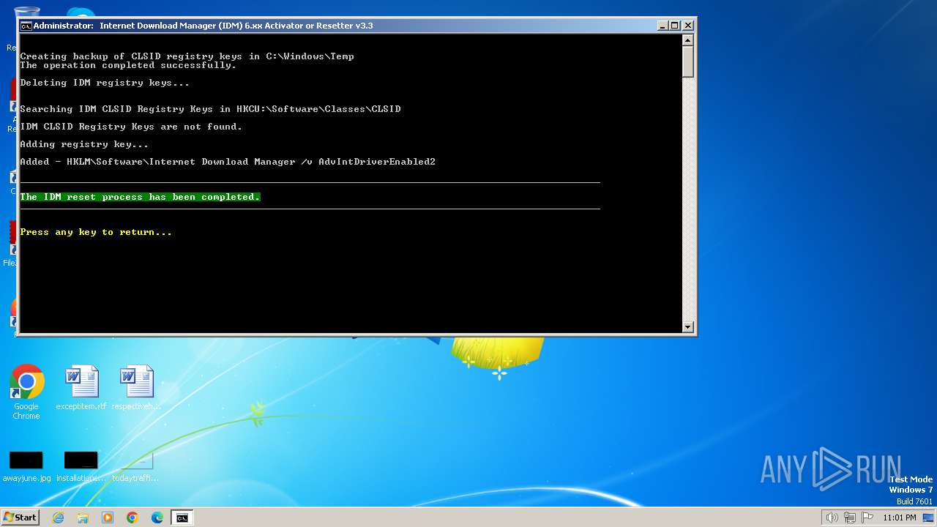Launch Chrome from the taskbar
Screen dimensions: 937x527
pyautogui.click(x=132, y=517)
